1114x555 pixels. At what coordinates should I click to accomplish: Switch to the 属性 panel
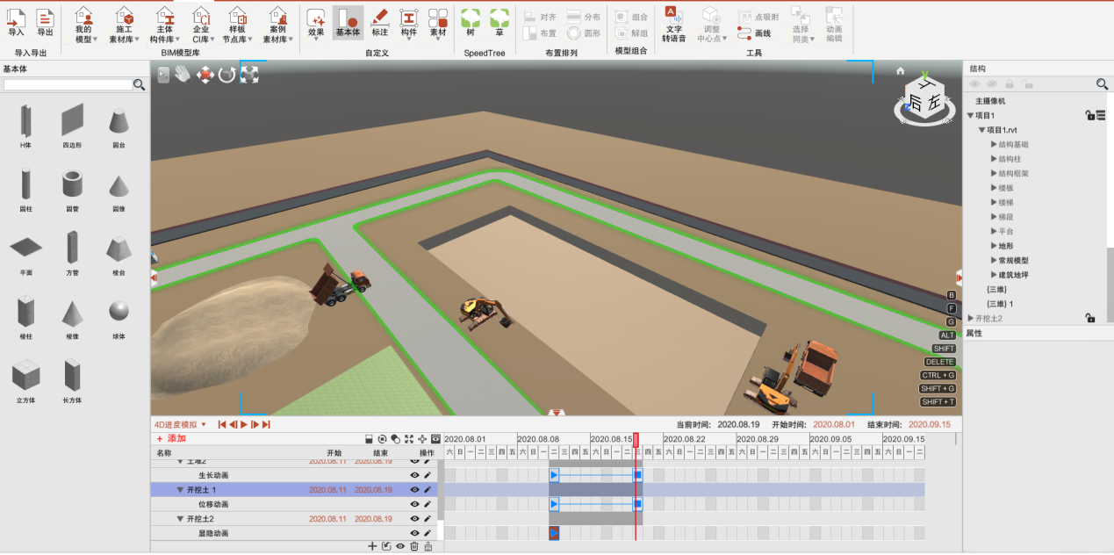pyautogui.click(x=974, y=332)
